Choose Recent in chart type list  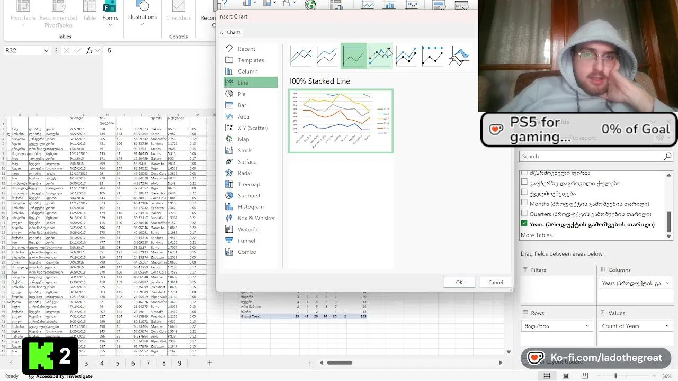246,49
